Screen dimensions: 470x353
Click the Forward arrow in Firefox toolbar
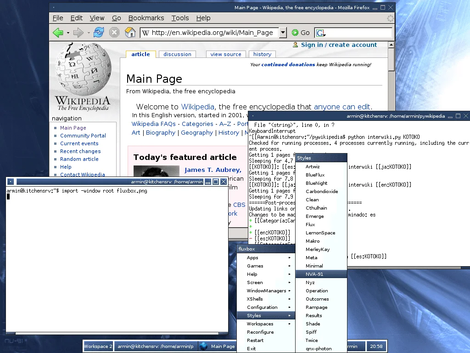(78, 33)
